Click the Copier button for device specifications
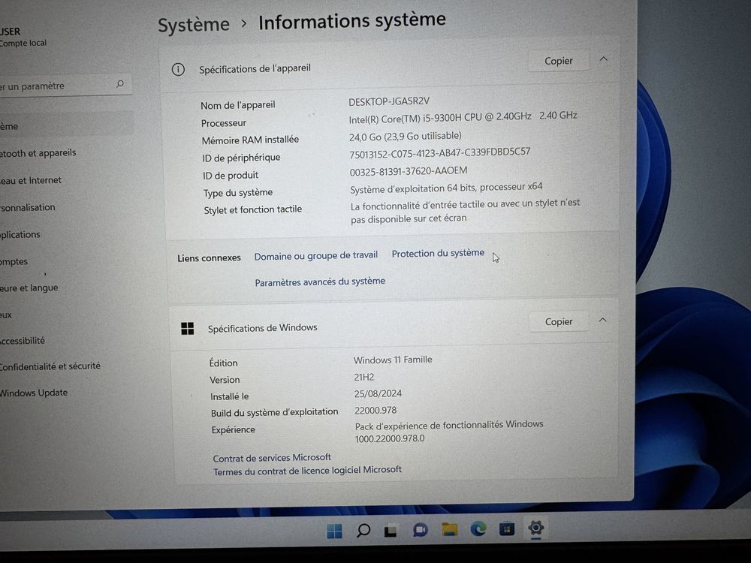 pyautogui.click(x=559, y=60)
